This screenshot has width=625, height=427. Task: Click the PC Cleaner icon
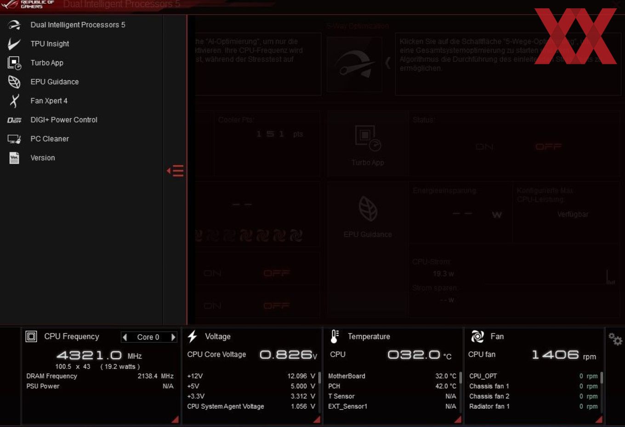(14, 139)
